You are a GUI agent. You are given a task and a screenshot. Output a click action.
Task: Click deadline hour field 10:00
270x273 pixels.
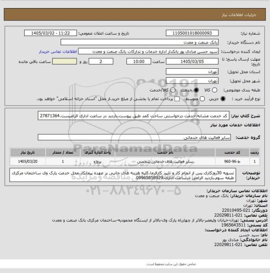click(x=139, y=62)
